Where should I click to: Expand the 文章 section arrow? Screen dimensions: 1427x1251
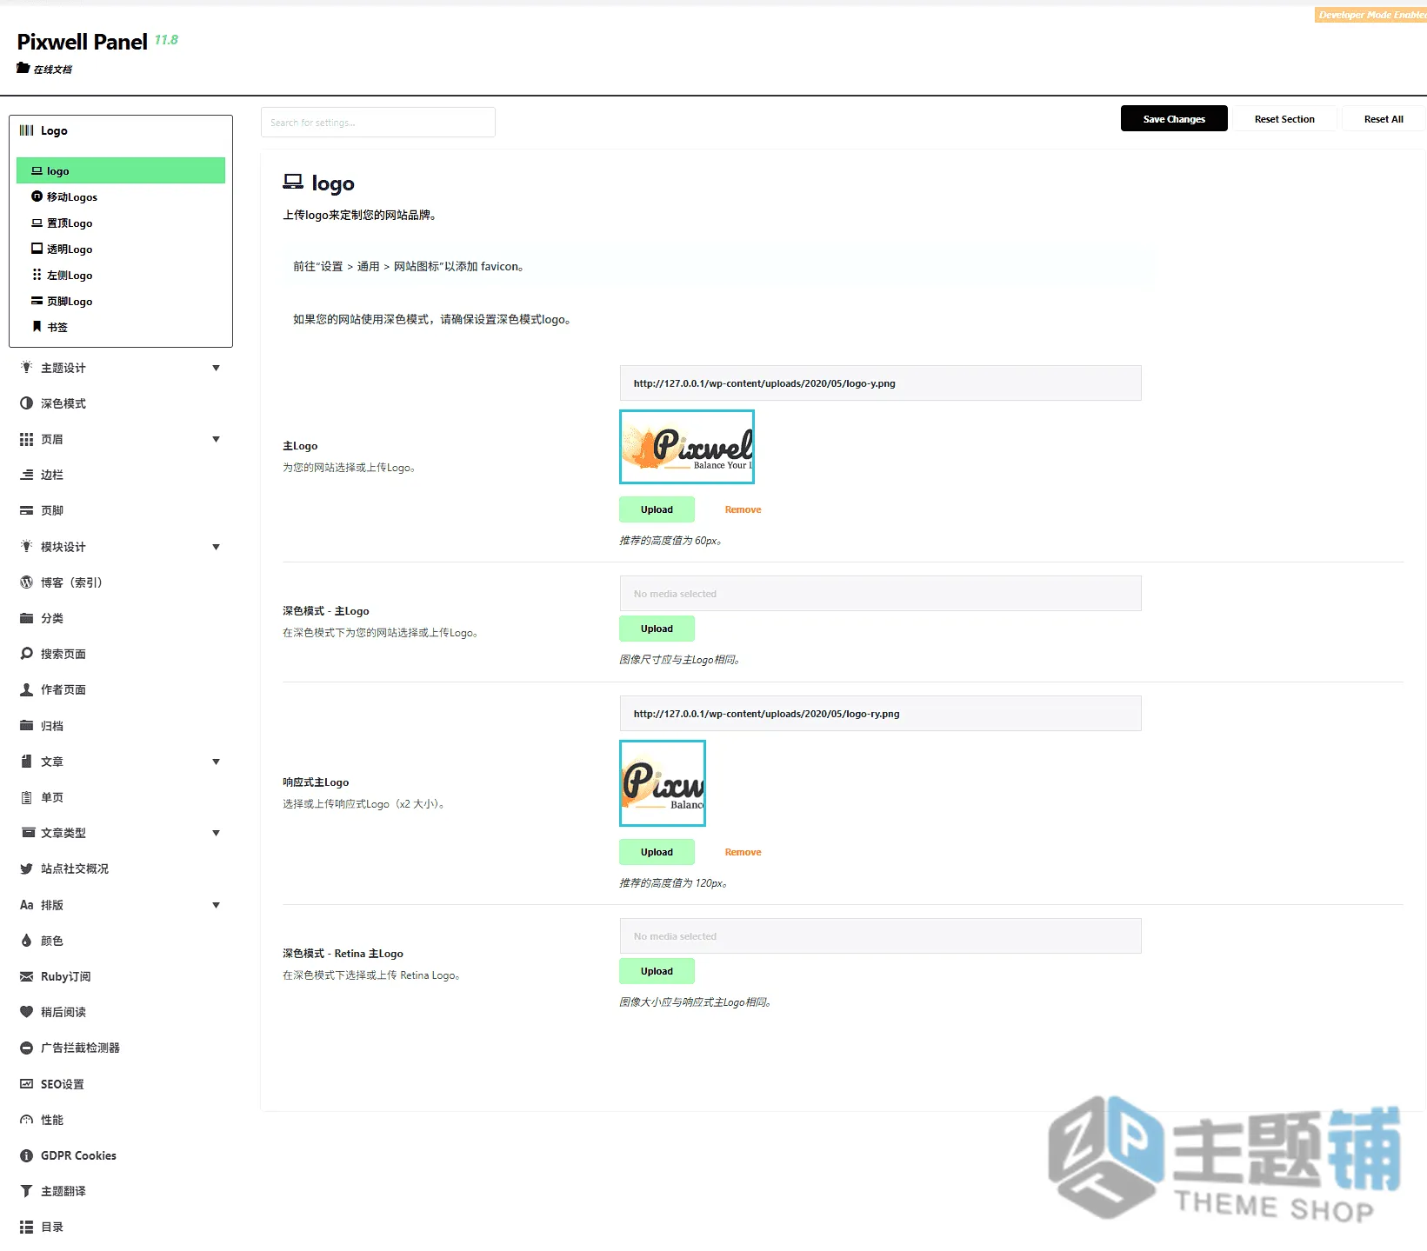(216, 762)
